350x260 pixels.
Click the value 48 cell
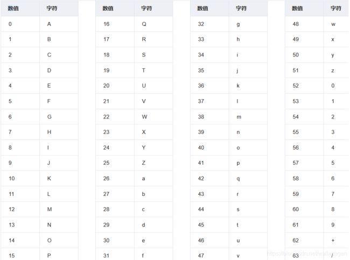304,24
